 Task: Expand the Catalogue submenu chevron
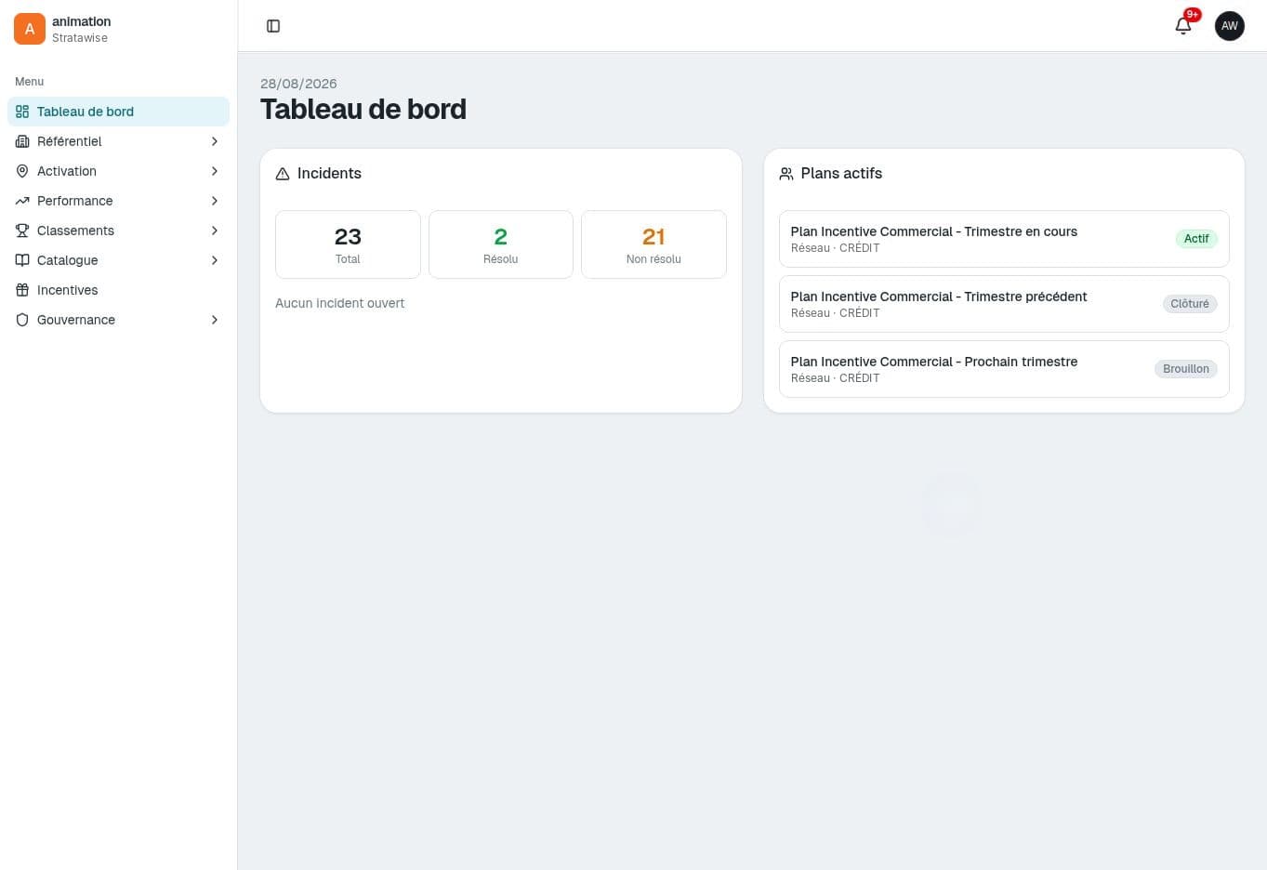pos(215,260)
